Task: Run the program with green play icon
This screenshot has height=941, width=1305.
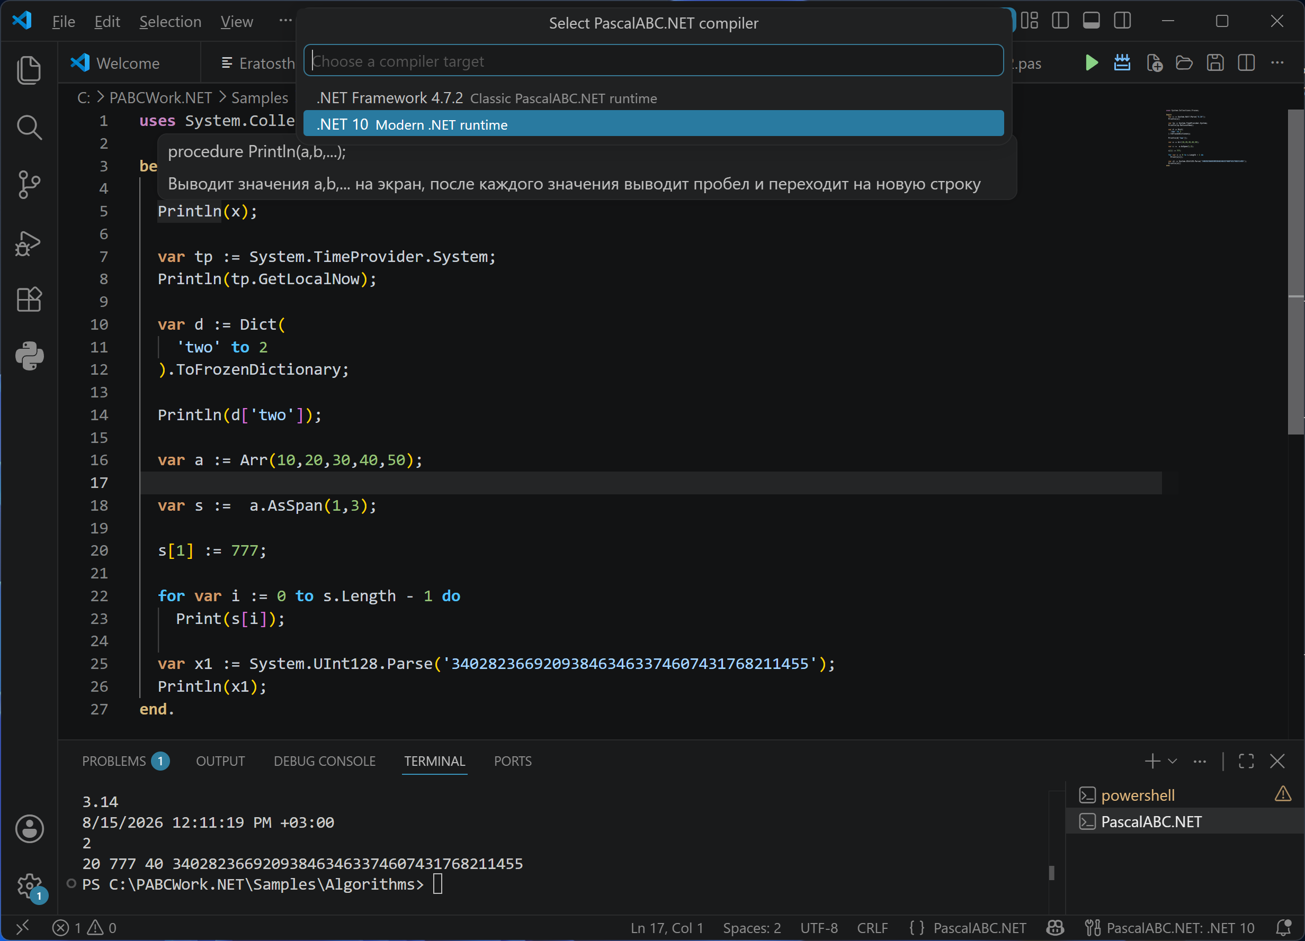Action: [1091, 62]
